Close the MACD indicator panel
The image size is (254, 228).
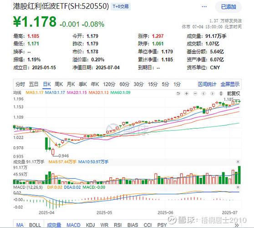[238, 187]
